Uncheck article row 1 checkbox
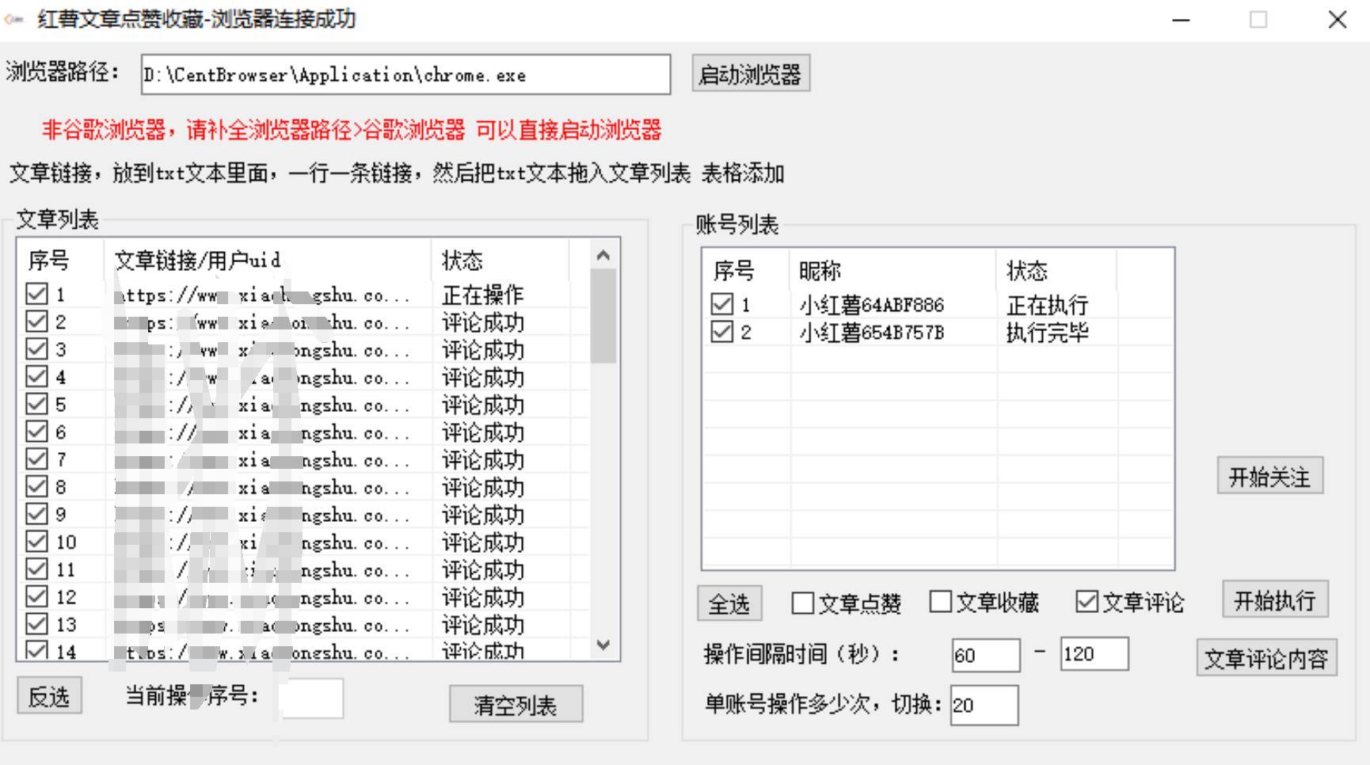The image size is (1370, 765). tap(36, 294)
